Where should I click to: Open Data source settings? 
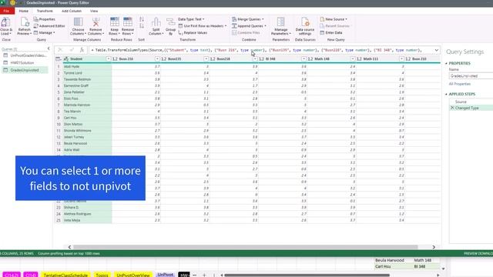305,26
